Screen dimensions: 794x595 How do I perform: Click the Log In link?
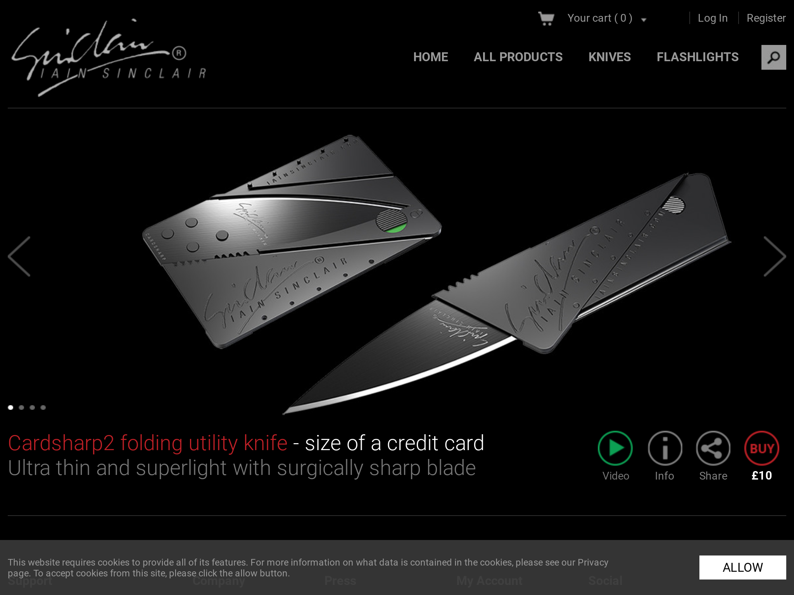coord(713,18)
